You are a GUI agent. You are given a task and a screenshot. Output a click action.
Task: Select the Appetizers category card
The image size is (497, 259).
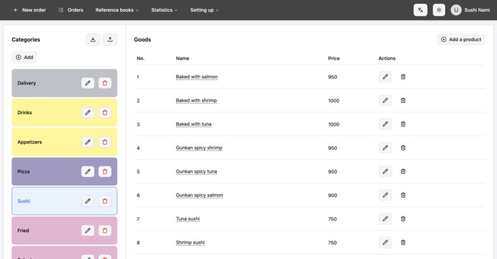coord(64,142)
